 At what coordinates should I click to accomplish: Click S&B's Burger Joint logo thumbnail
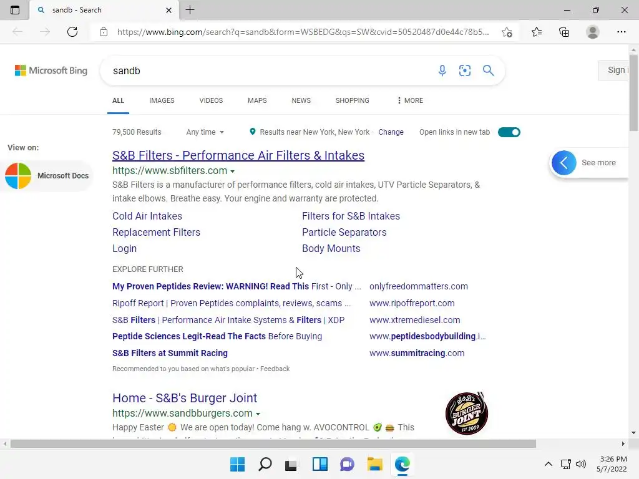click(467, 414)
